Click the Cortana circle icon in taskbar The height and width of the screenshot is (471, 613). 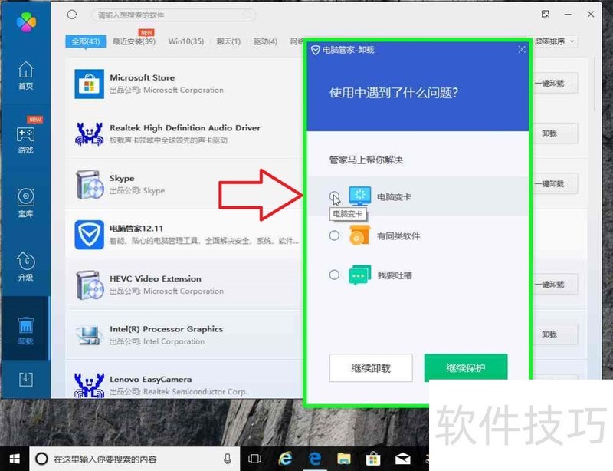tap(41, 459)
